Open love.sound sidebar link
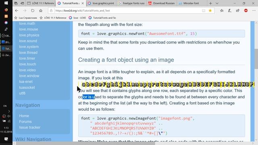The width and height of the screenshot is (258, 145). (28, 41)
